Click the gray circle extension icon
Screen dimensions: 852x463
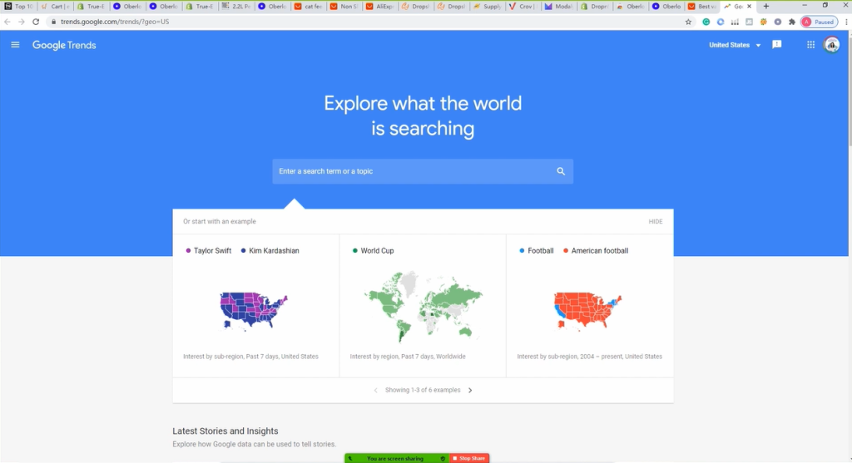tap(778, 22)
